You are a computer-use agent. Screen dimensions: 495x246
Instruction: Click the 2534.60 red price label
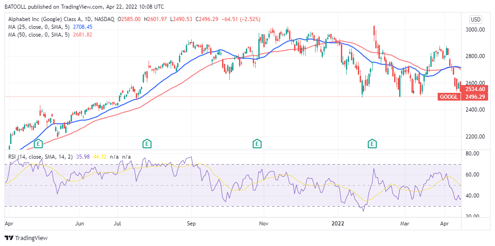(x=474, y=89)
